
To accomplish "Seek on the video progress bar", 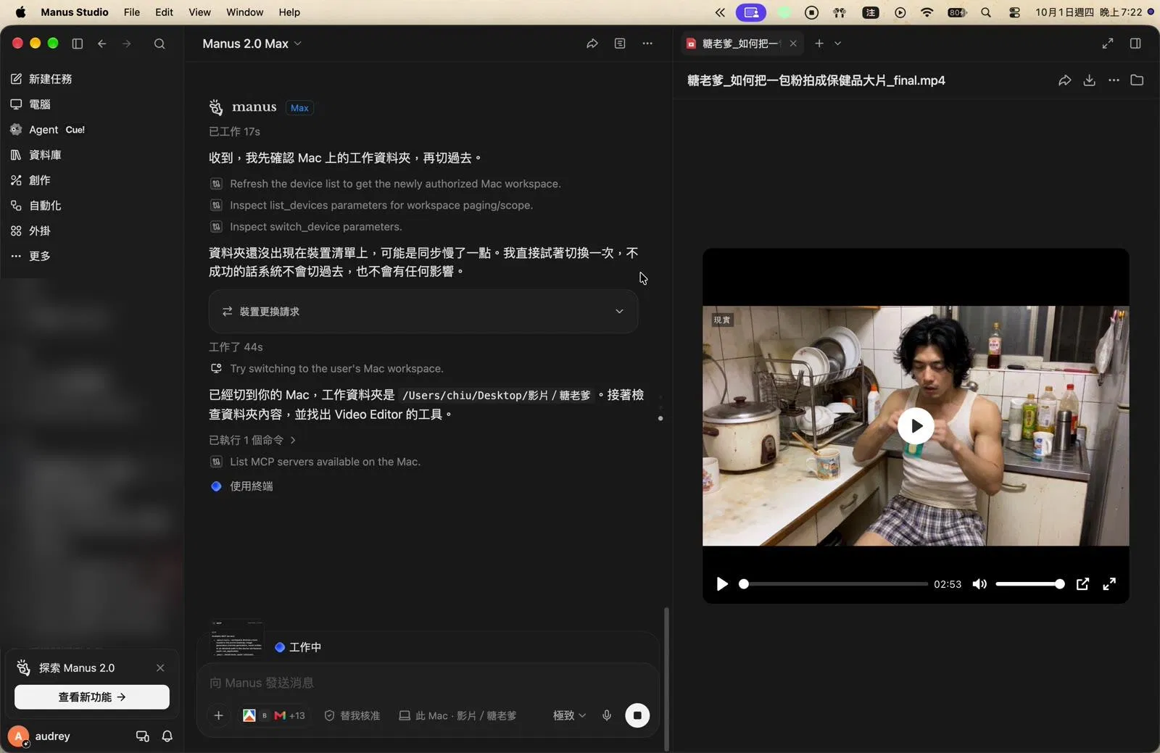I will click(834, 584).
